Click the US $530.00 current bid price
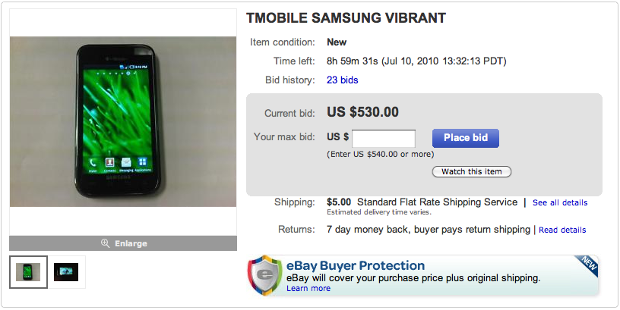620x310 pixels. click(362, 112)
